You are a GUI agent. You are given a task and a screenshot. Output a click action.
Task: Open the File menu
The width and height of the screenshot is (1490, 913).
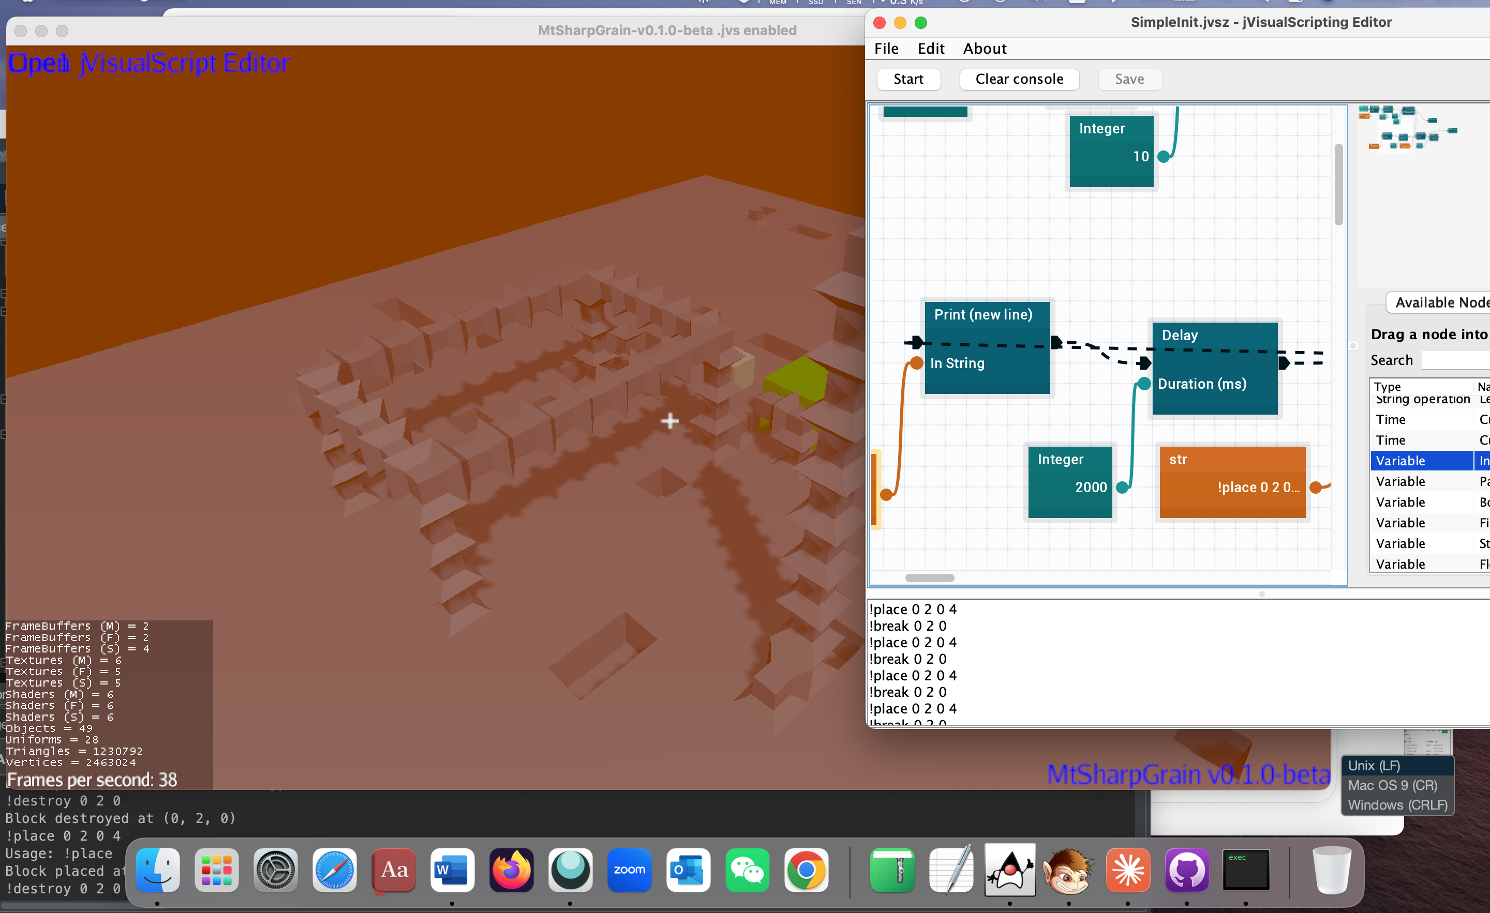[x=886, y=49]
